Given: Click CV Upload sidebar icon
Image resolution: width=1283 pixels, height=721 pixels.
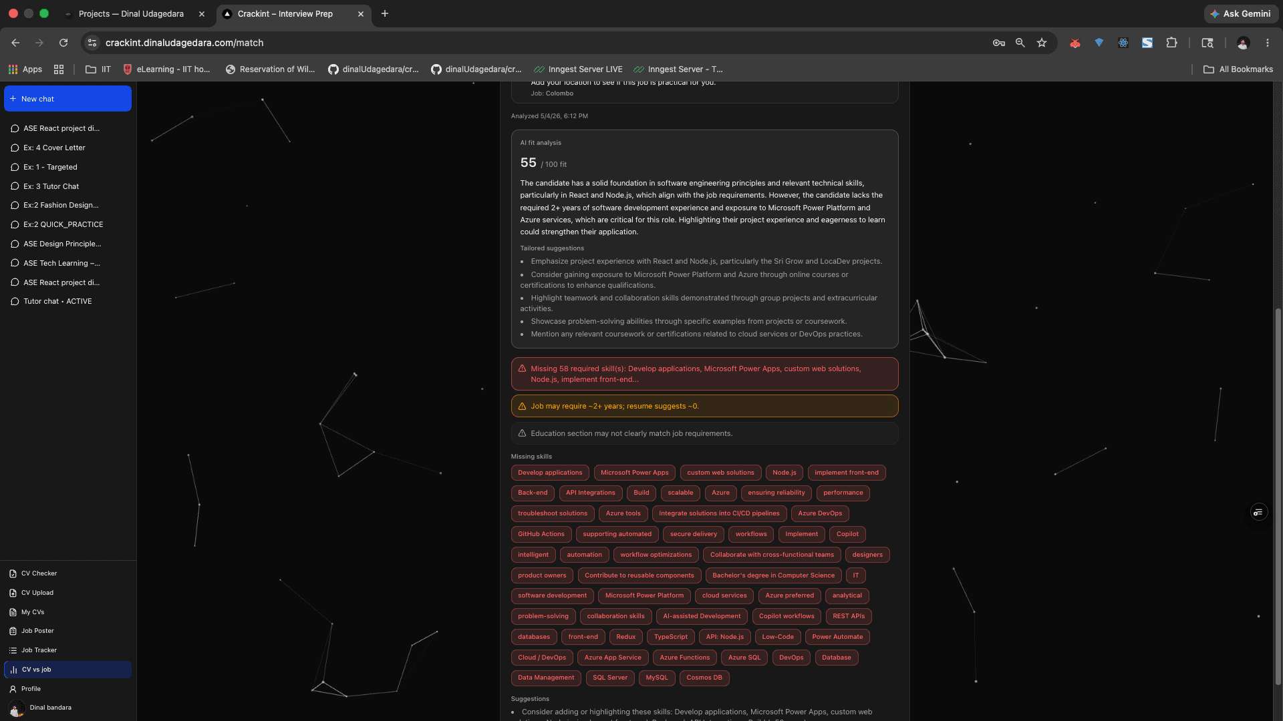Looking at the screenshot, I should click(x=13, y=593).
